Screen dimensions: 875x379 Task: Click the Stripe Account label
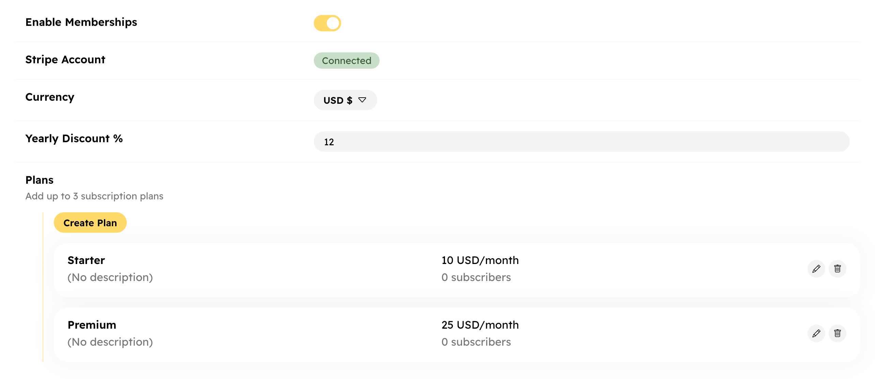[x=65, y=60]
